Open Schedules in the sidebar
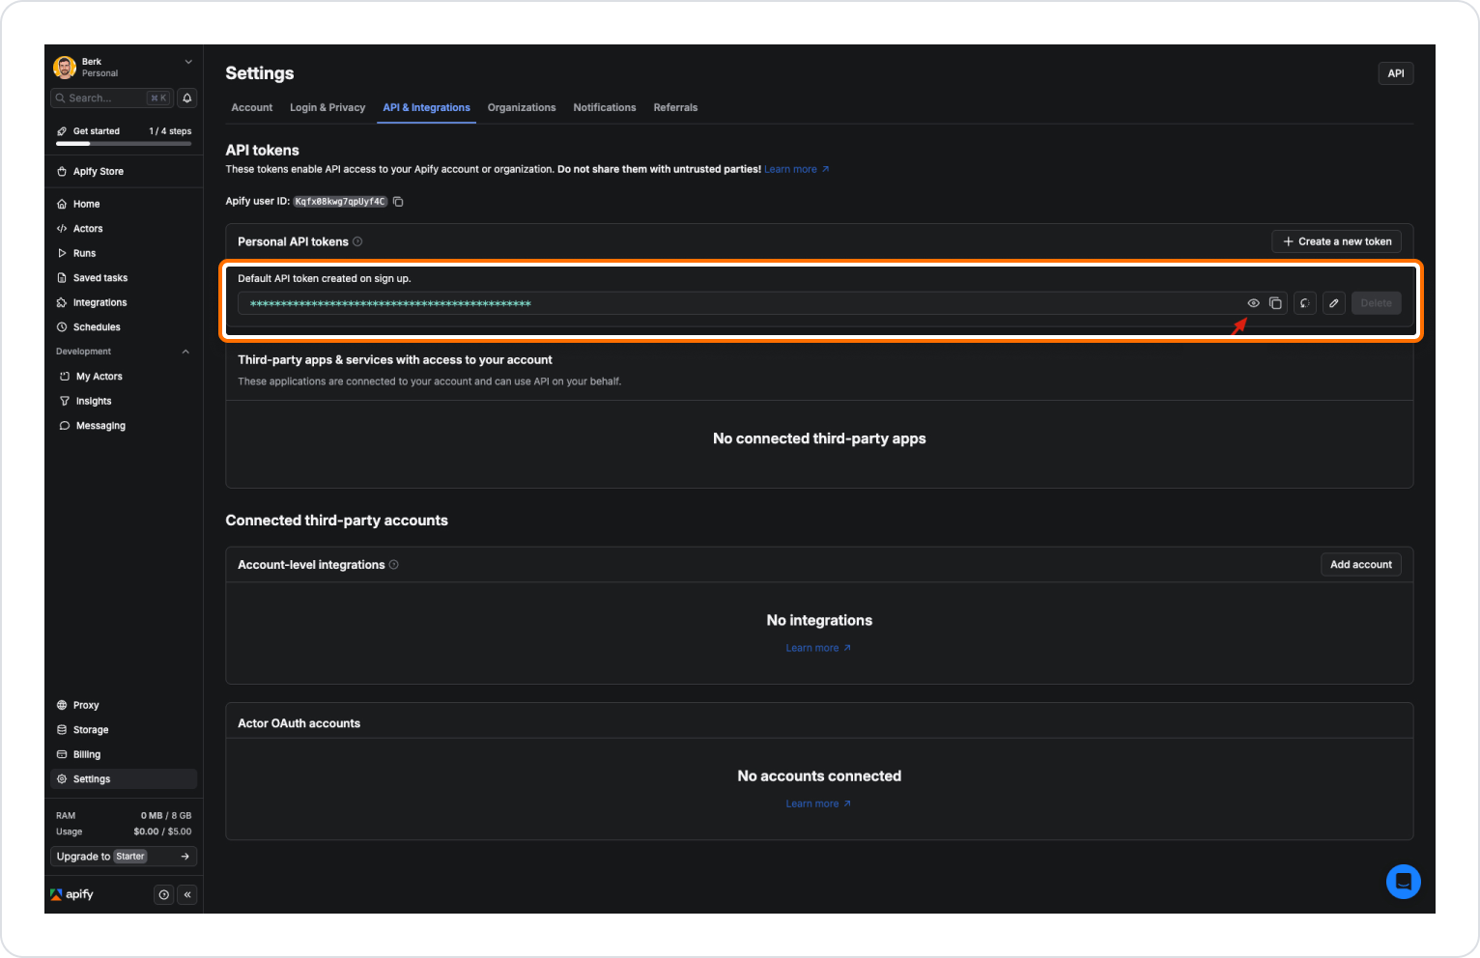Viewport: 1480px width, 958px height. point(124,327)
